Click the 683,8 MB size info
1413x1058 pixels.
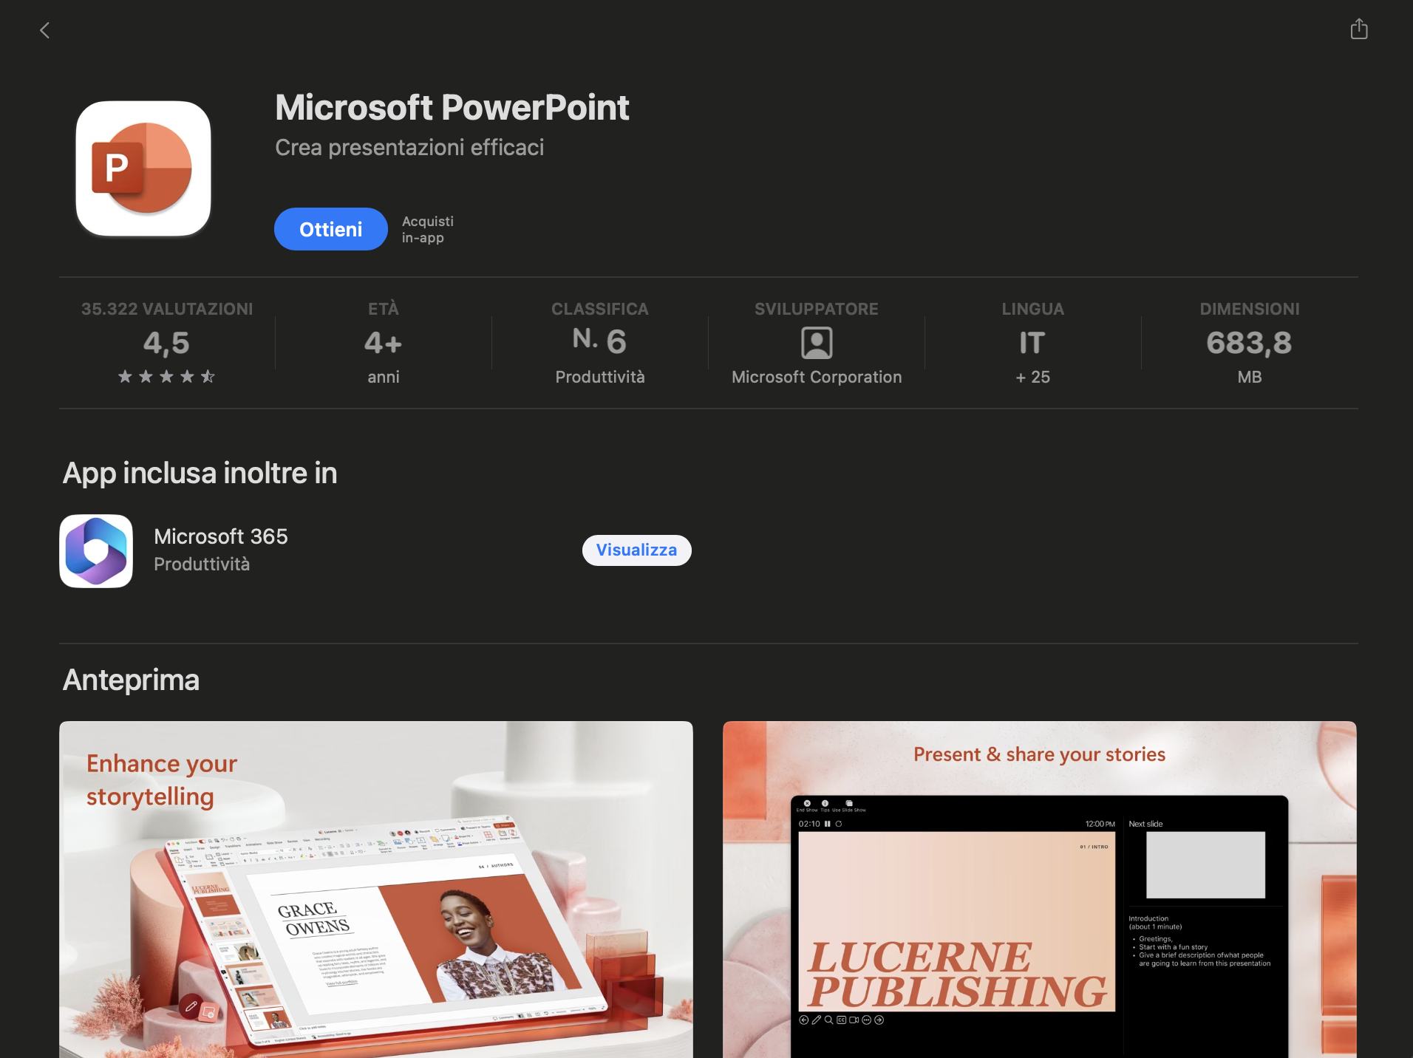tap(1249, 343)
